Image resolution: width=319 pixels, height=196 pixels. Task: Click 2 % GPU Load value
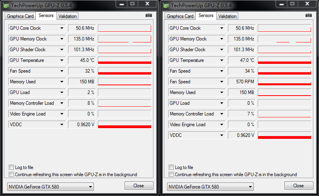tap(82, 92)
